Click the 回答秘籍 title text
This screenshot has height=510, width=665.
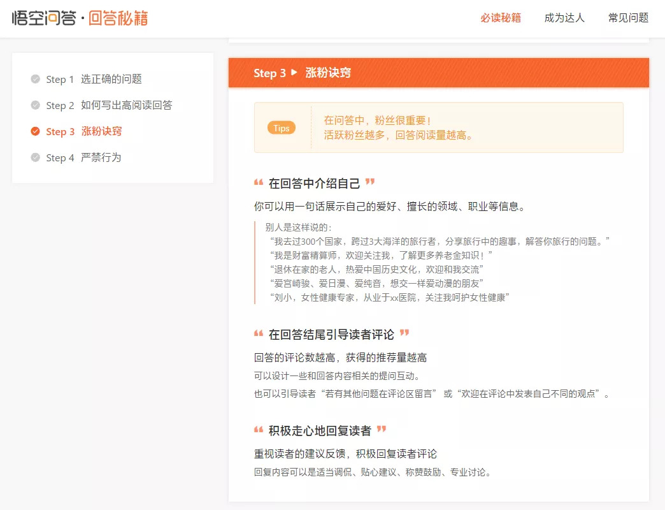coord(118,18)
